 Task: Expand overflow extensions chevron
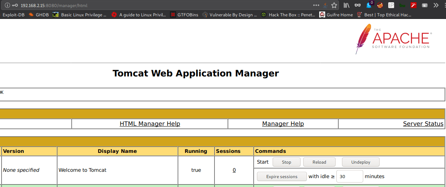coord(436,5)
